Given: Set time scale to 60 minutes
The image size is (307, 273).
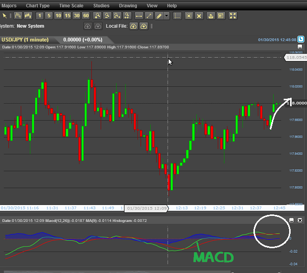Looking at the screenshot, I should (x=86, y=16).
